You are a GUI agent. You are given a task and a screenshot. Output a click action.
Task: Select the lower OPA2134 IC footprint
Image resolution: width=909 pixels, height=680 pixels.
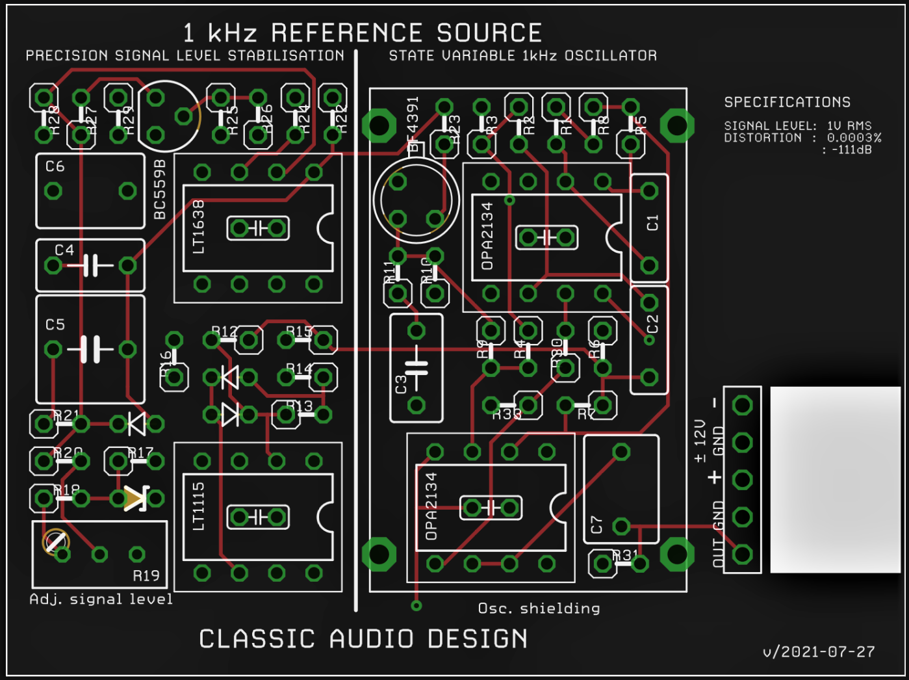tap(491, 507)
